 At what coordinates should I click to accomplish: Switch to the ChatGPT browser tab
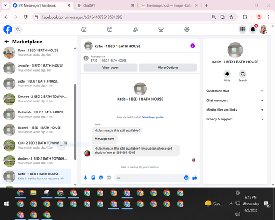[106, 5]
